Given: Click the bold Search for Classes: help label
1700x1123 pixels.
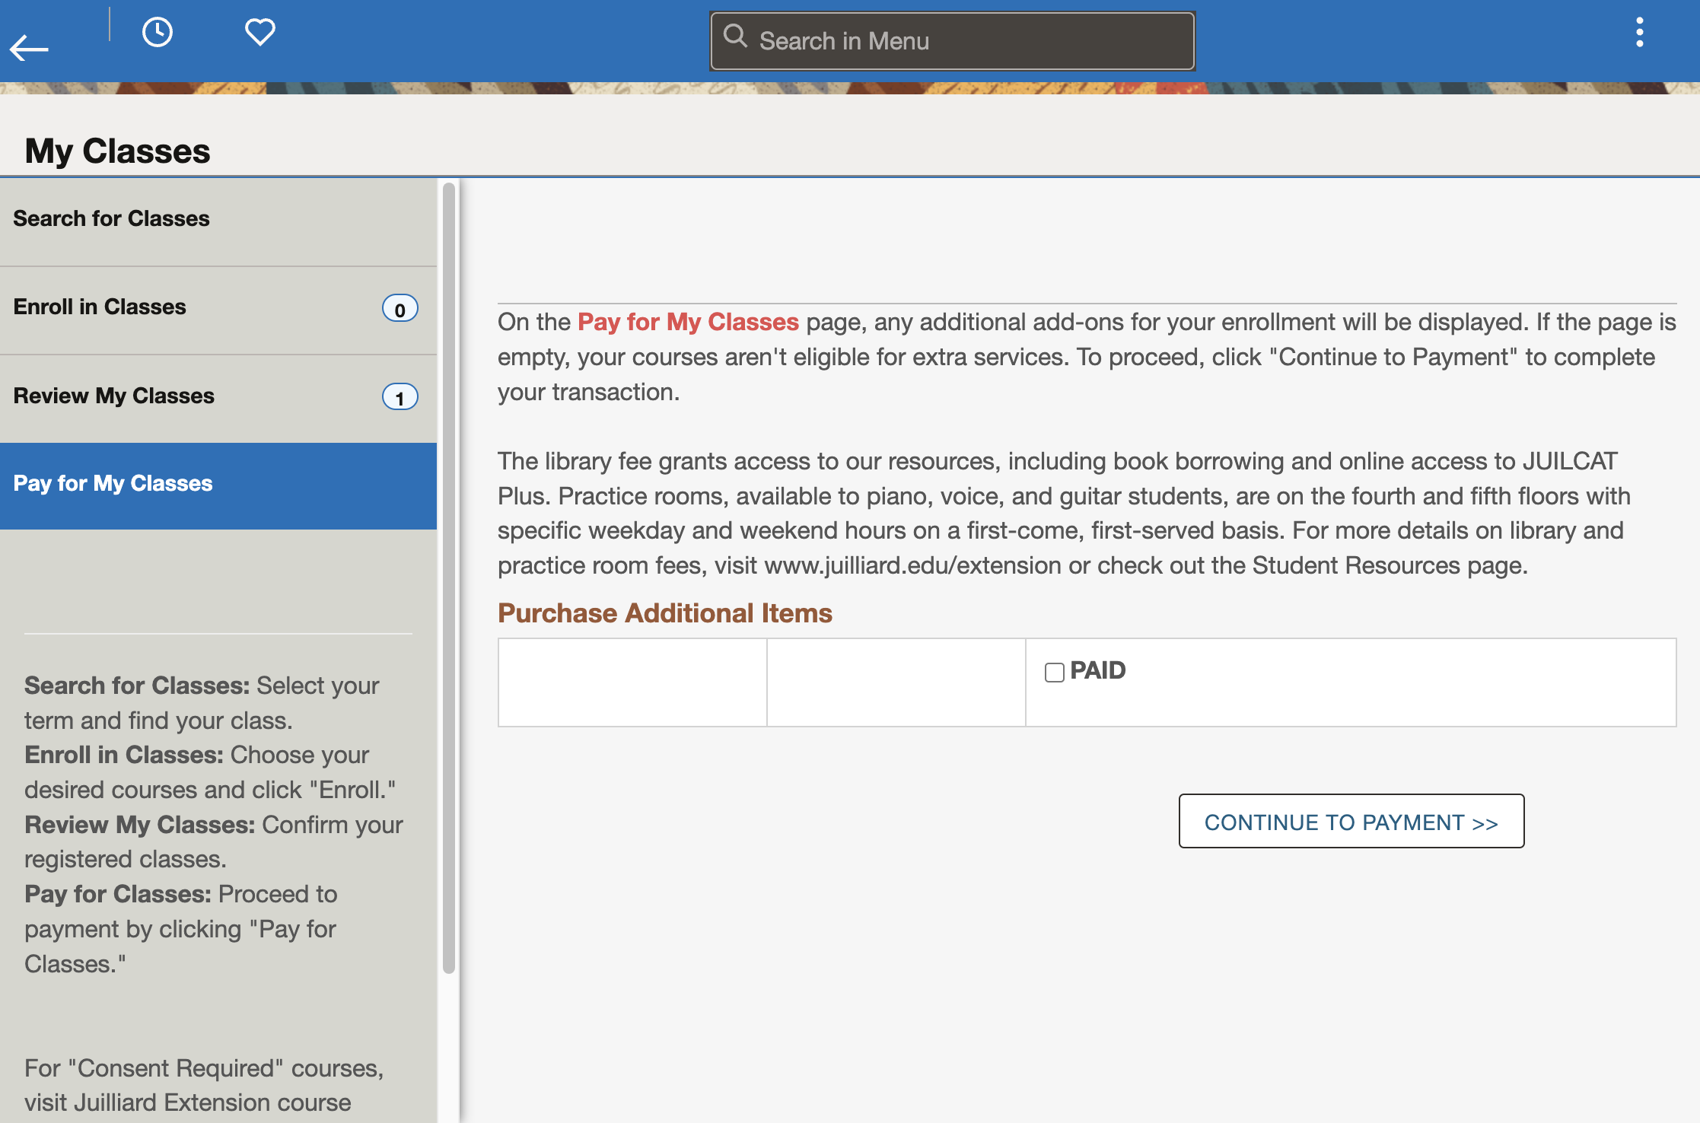Looking at the screenshot, I should (137, 686).
